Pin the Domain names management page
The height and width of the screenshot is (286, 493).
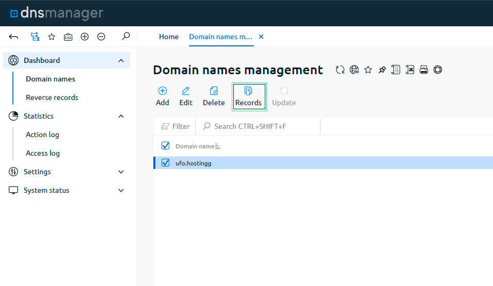pyautogui.click(x=382, y=70)
